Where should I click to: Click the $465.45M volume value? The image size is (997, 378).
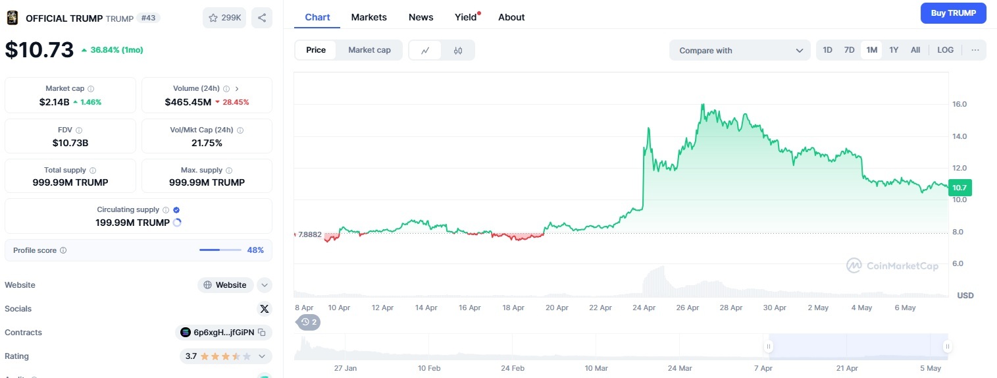point(188,102)
